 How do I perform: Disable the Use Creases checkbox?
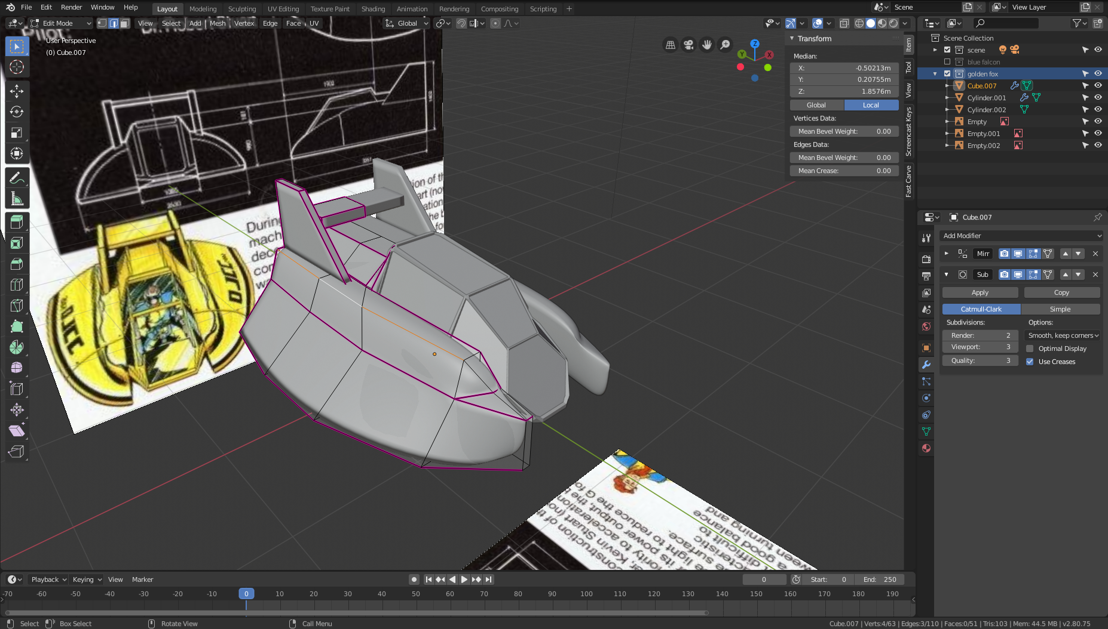click(1030, 362)
